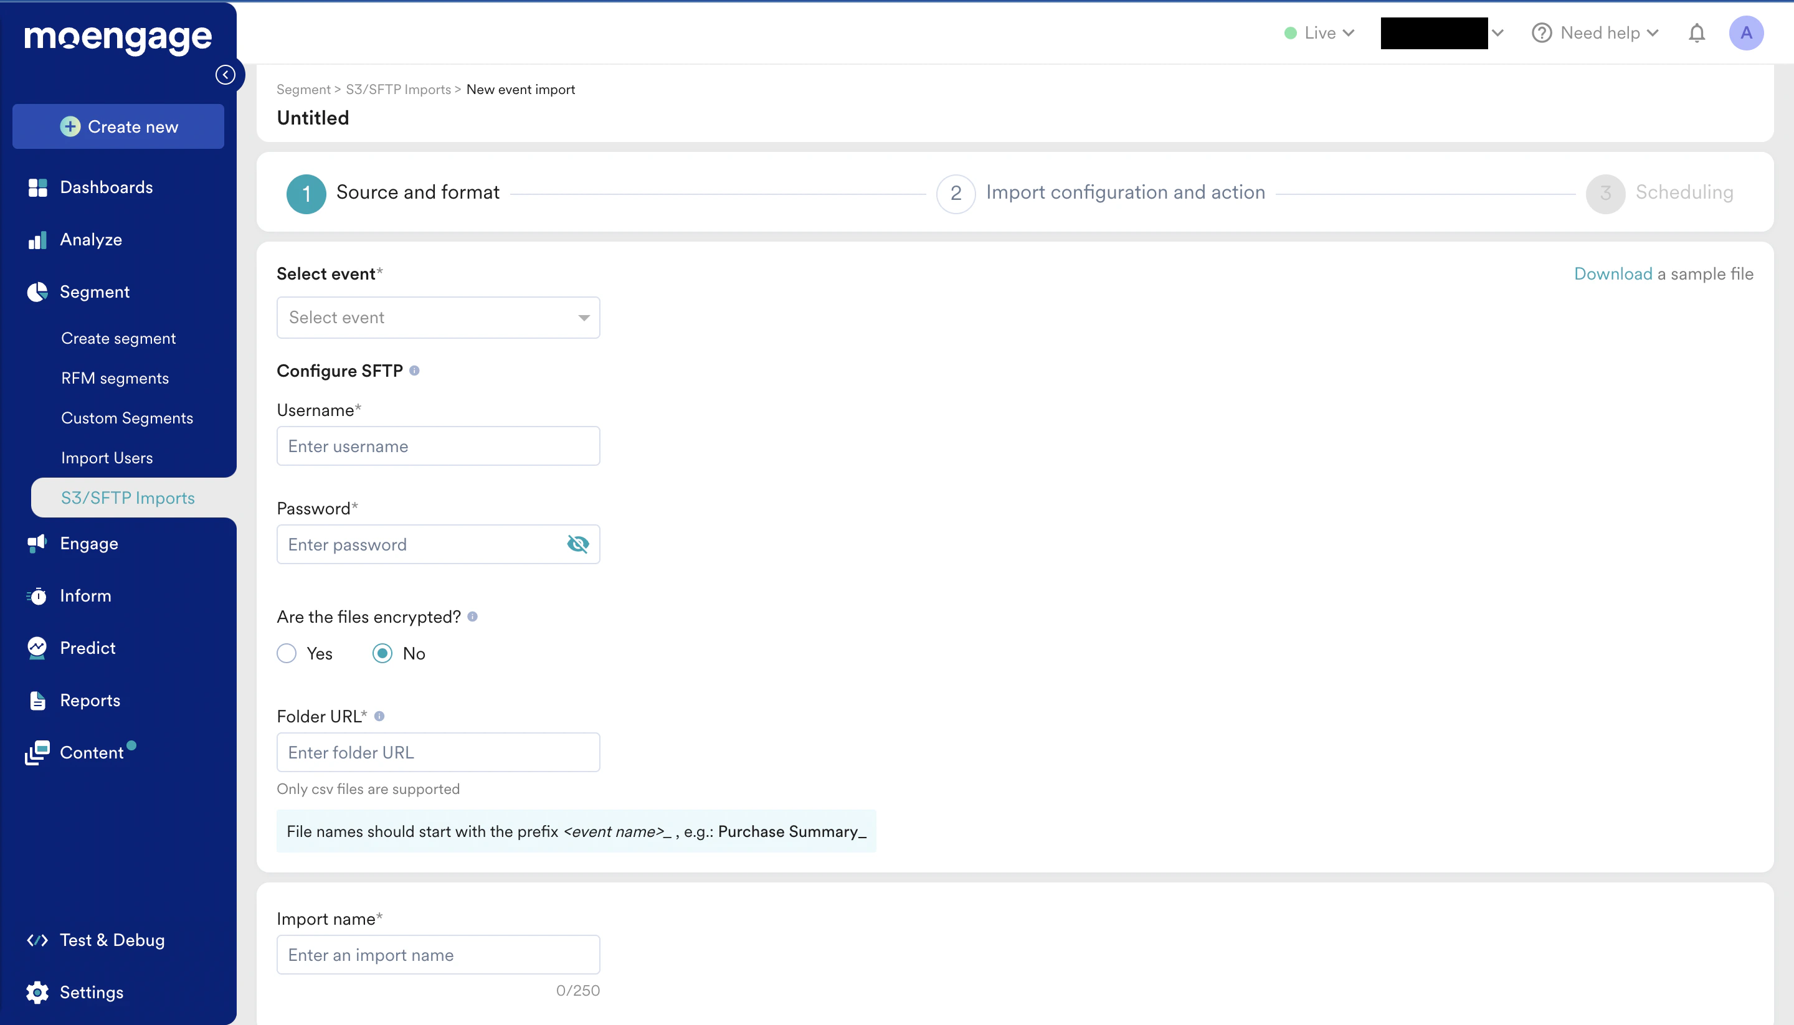Screen dimensions: 1794x1025
Task: Click the Folder URL info icon
Action: tap(379, 716)
